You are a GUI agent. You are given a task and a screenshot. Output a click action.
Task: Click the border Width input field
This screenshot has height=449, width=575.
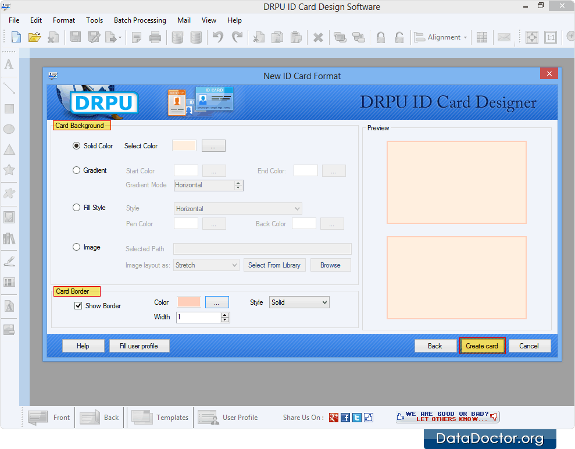pos(199,318)
